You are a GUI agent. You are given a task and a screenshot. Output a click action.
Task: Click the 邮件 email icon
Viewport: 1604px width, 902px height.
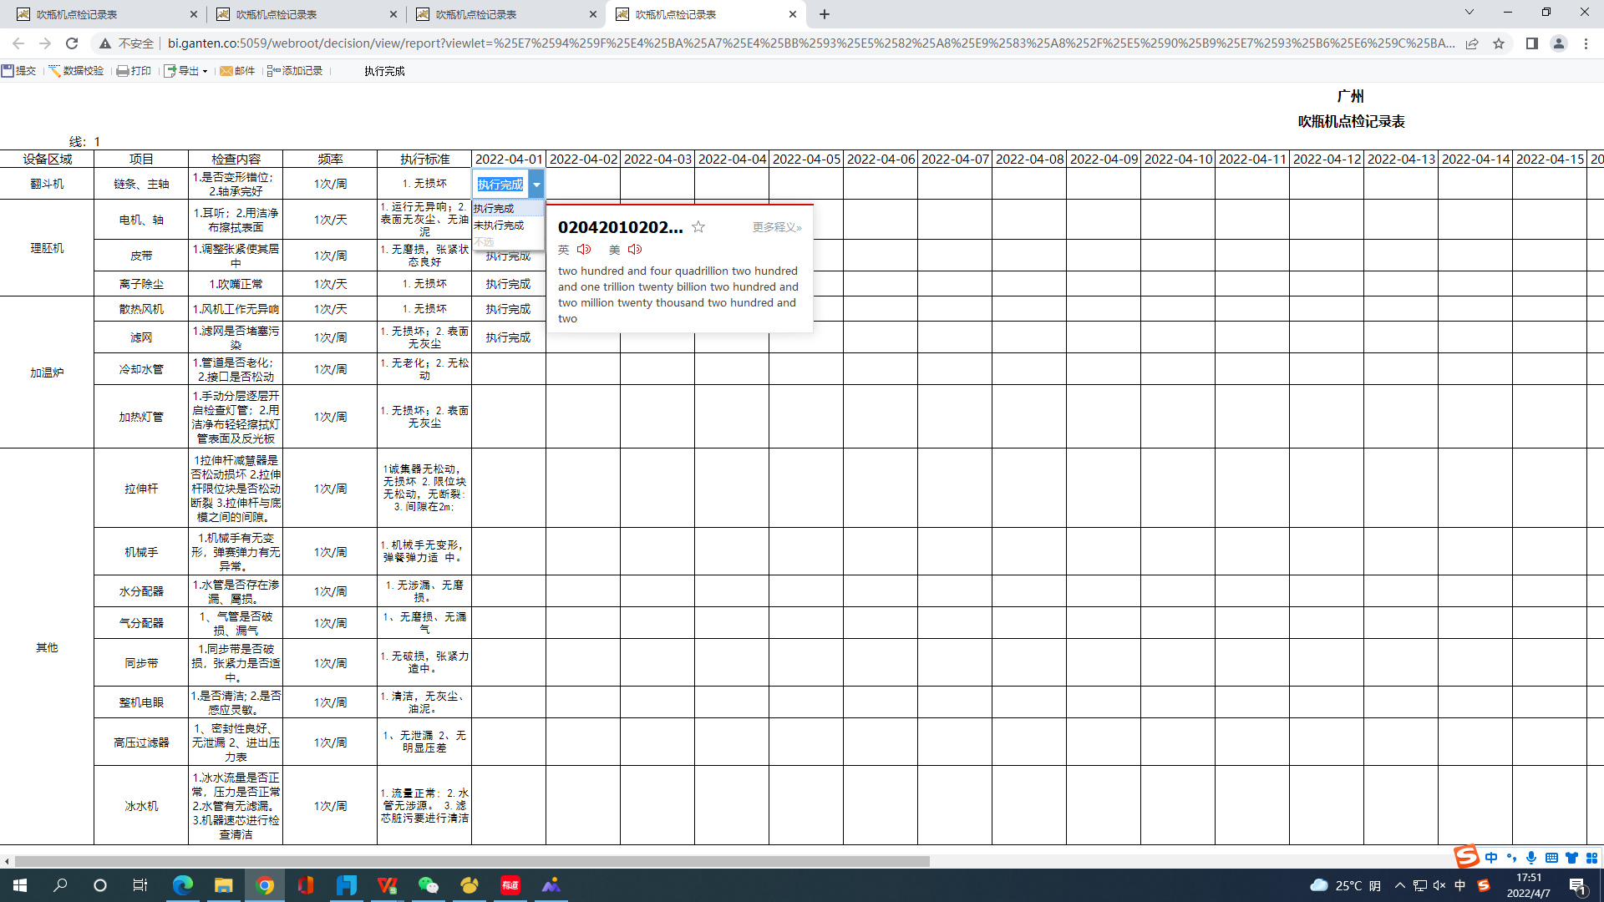pyautogui.click(x=226, y=71)
